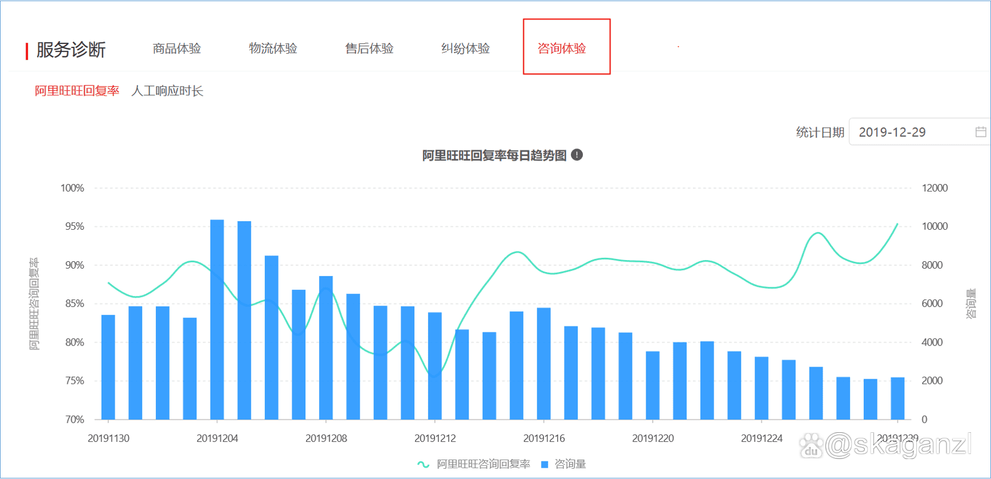Toggle the 阿里旺旺咨询回复率 legend line icon
Viewport: 991px width, 479px height.
pyautogui.click(x=423, y=464)
